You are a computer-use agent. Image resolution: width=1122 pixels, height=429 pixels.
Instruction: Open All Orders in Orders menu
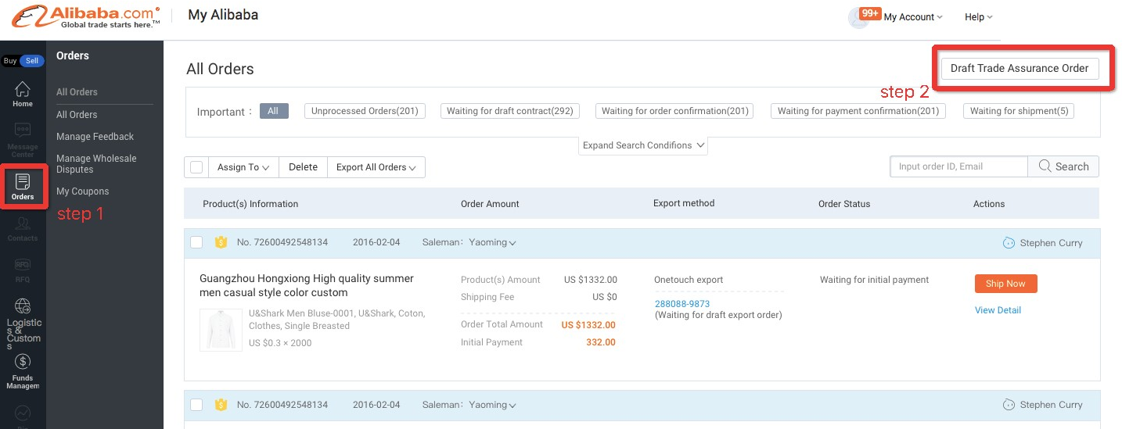click(77, 115)
